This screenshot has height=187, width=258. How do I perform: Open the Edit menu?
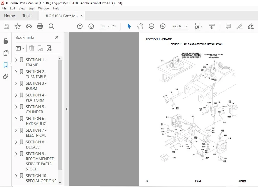click(x=13, y=8)
